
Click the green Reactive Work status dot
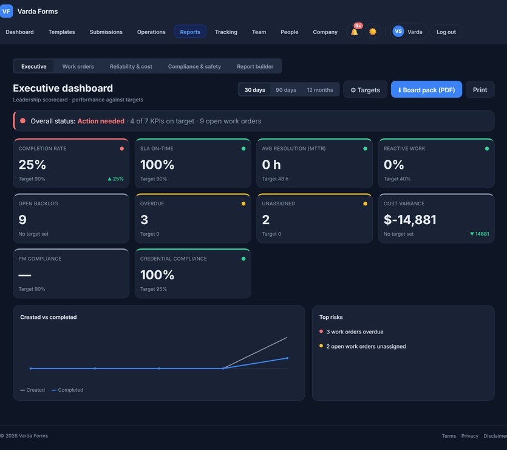coord(487,149)
